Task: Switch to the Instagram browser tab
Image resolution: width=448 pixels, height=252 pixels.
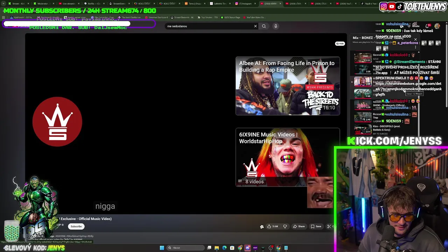Action: (x=245, y=3)
